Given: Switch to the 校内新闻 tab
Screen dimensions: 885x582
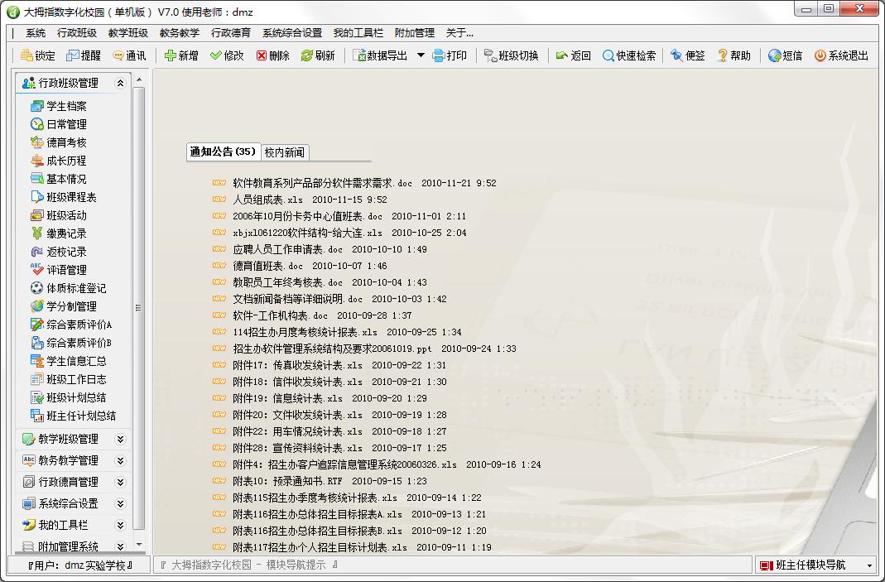Looking at the screenshot, I should tap(285, 152).
